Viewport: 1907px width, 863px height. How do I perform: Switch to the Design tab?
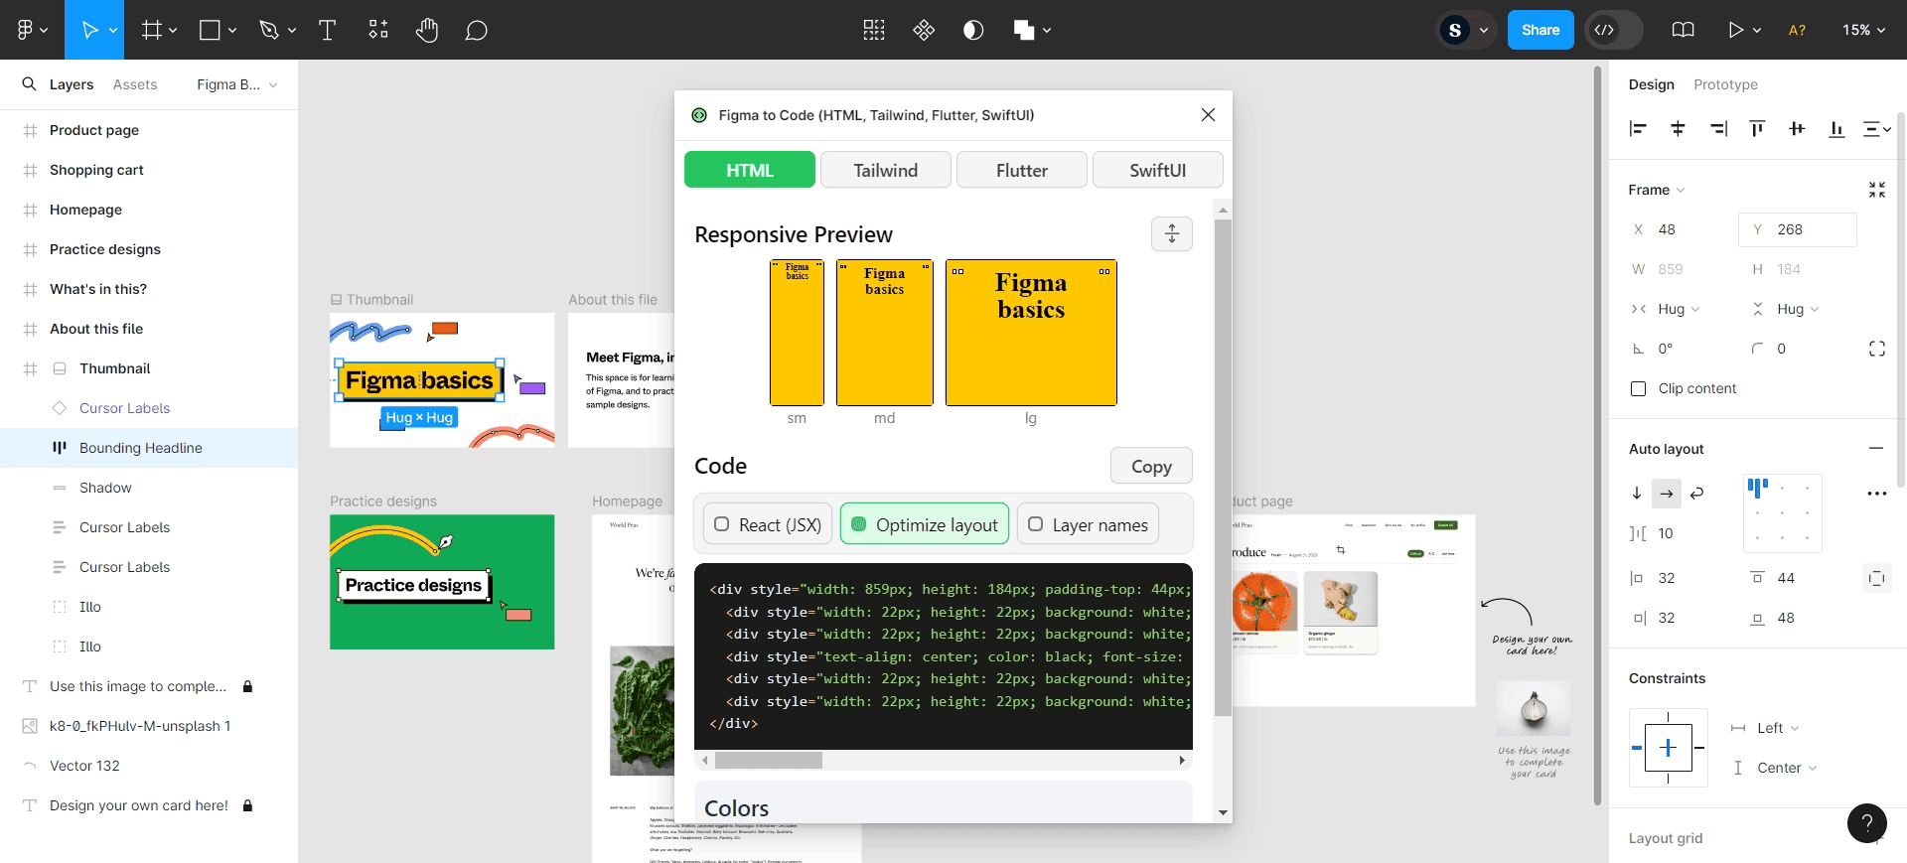click(x=1651, y=84)
